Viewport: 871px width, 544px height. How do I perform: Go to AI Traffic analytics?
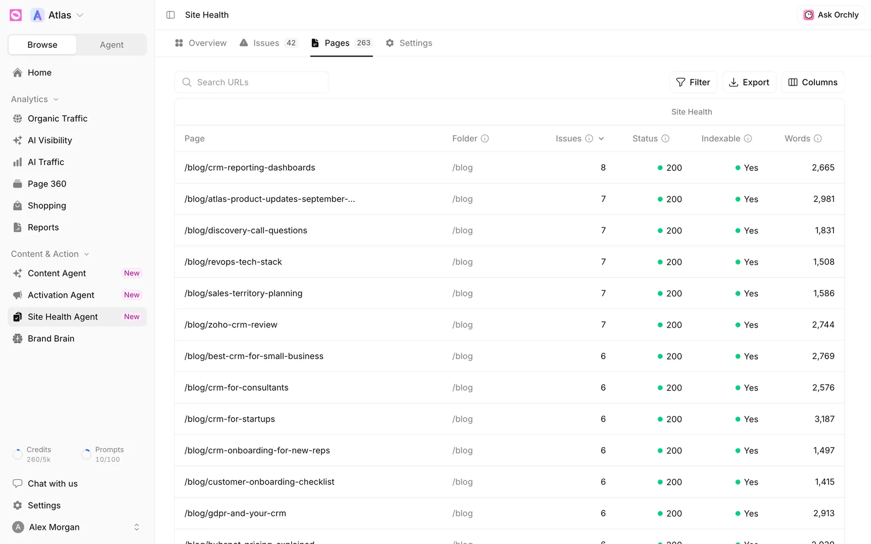pos(77,162)
